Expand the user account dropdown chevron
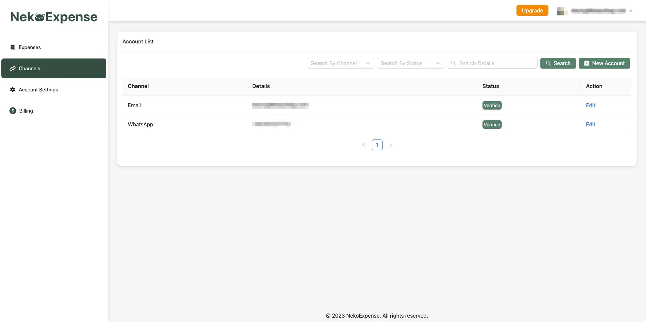 (x=631, y=11)
